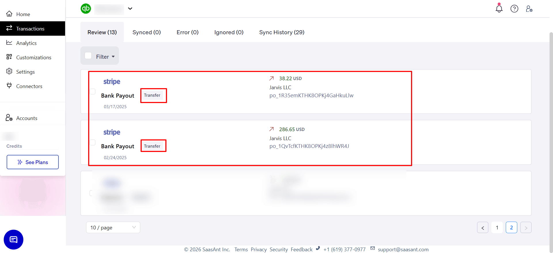Viewport: 553px width, 253px height.
Task: Switch to Review (13) tab
Action: tap(102, 32)
